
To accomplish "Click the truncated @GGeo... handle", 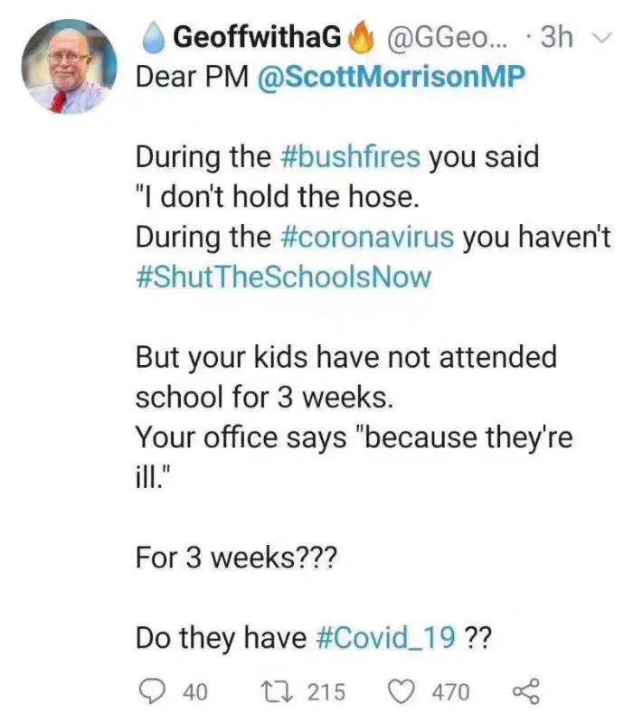I will [441, 37].
